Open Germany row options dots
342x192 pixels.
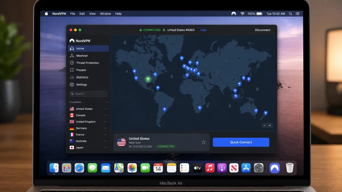[x=105, y=128]
